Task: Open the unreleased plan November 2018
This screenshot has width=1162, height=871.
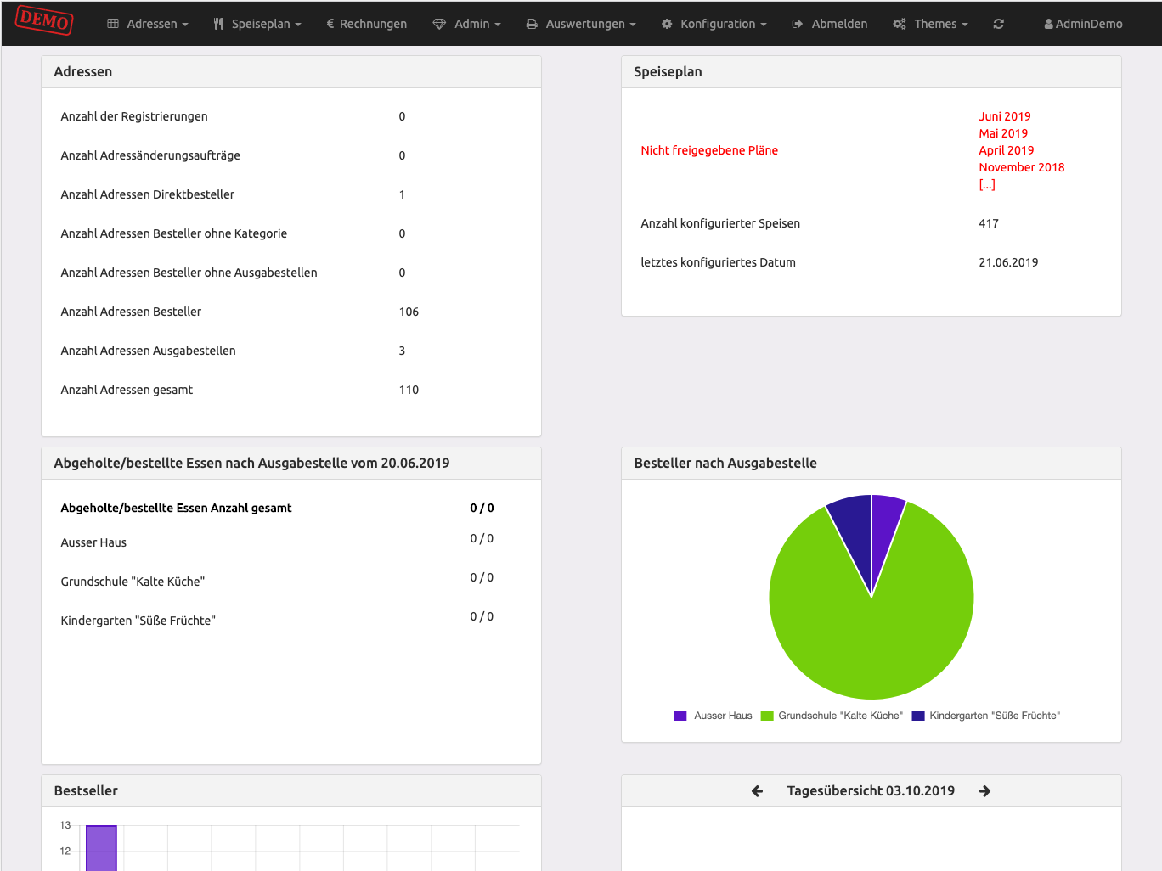Action: 1022,167
